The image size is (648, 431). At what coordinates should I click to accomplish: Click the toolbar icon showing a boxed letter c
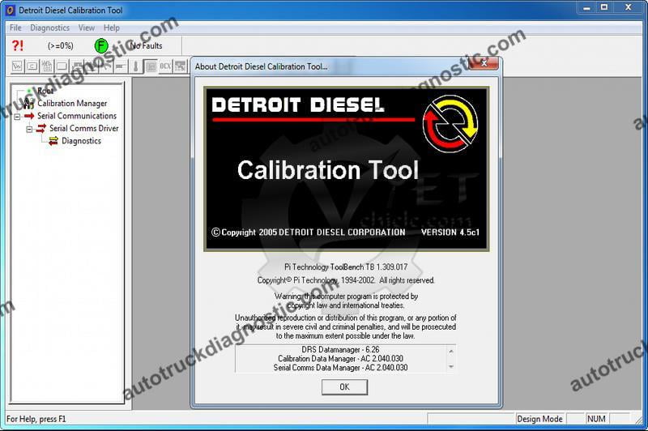pyautogui.click(x=32, y=66)
